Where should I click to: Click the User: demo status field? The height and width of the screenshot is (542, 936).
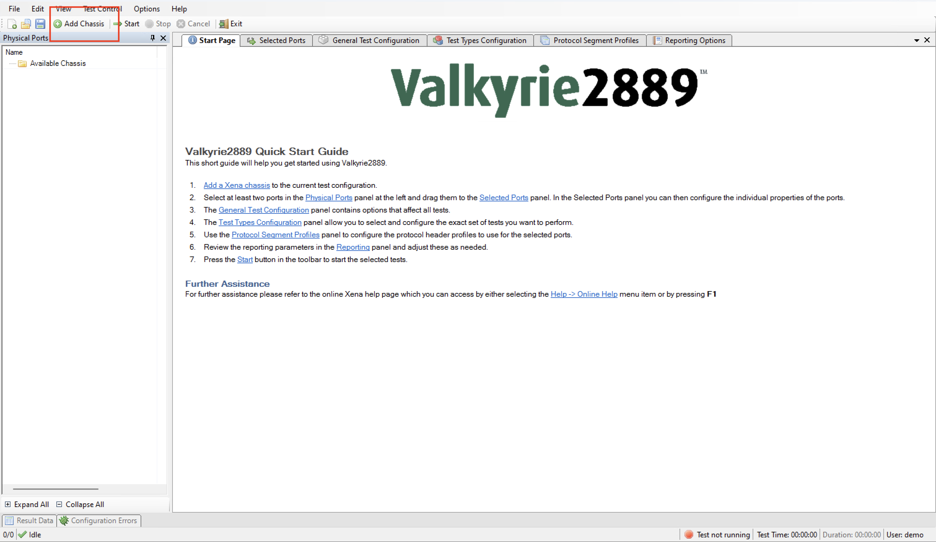pyautogui.click(x=905, y=535)
